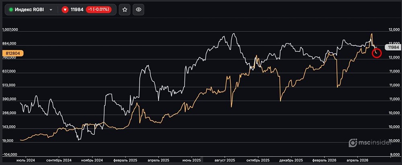Viewport: 402px width, 165px height.
Task: Click the 637,000 left-axis label
Action: (x=9, y=71)
